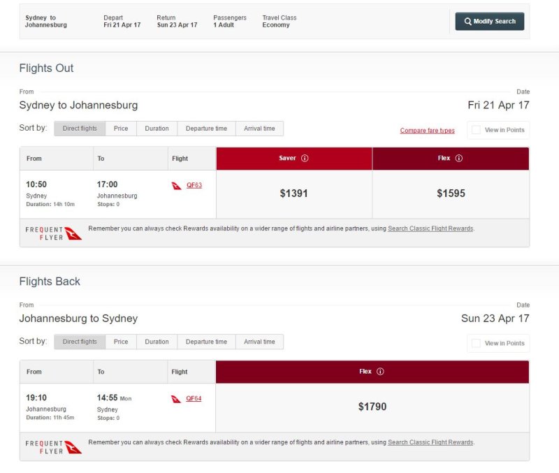Sort return flights by Arrival time
Screen dimensions: 559x473
[259, 342]
